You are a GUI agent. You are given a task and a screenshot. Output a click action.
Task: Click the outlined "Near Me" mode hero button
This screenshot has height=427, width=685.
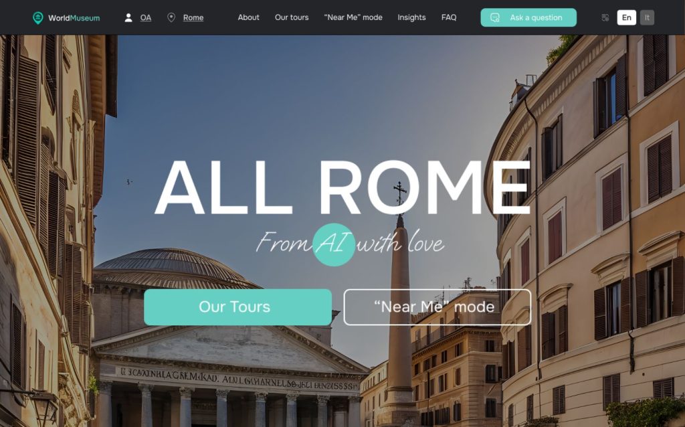(x=437, y=307)
